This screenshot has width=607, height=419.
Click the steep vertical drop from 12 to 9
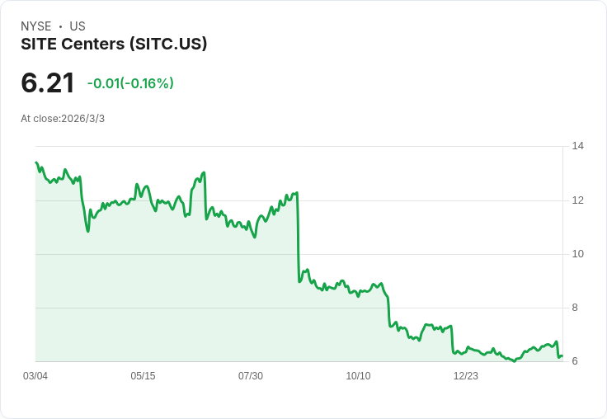pyautogui.click(x=298, y=239)
